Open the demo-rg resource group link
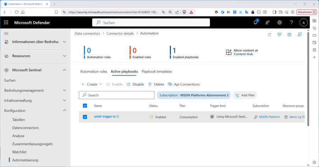Viewport: 319px width, 167px height. (295, 117)
